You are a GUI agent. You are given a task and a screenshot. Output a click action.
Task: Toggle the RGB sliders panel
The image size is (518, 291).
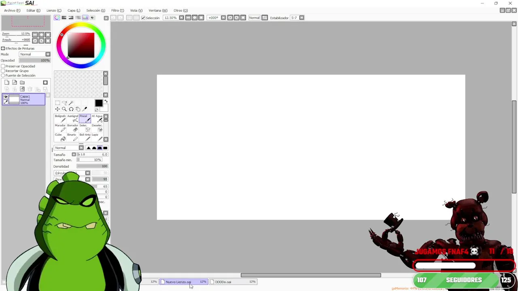pyautogui.click(x=64, y=18)
